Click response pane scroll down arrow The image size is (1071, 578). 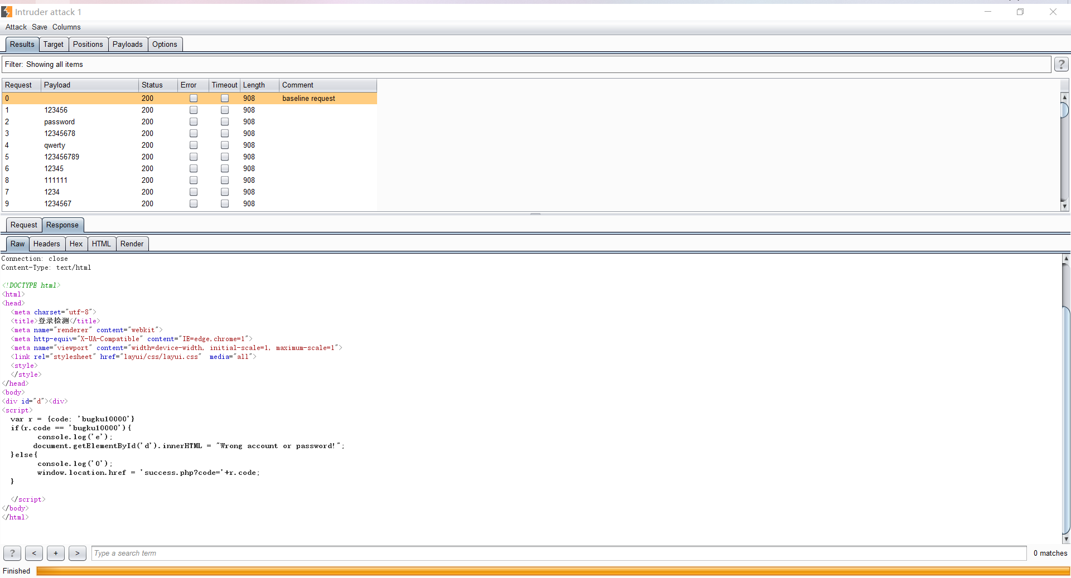1066,539
